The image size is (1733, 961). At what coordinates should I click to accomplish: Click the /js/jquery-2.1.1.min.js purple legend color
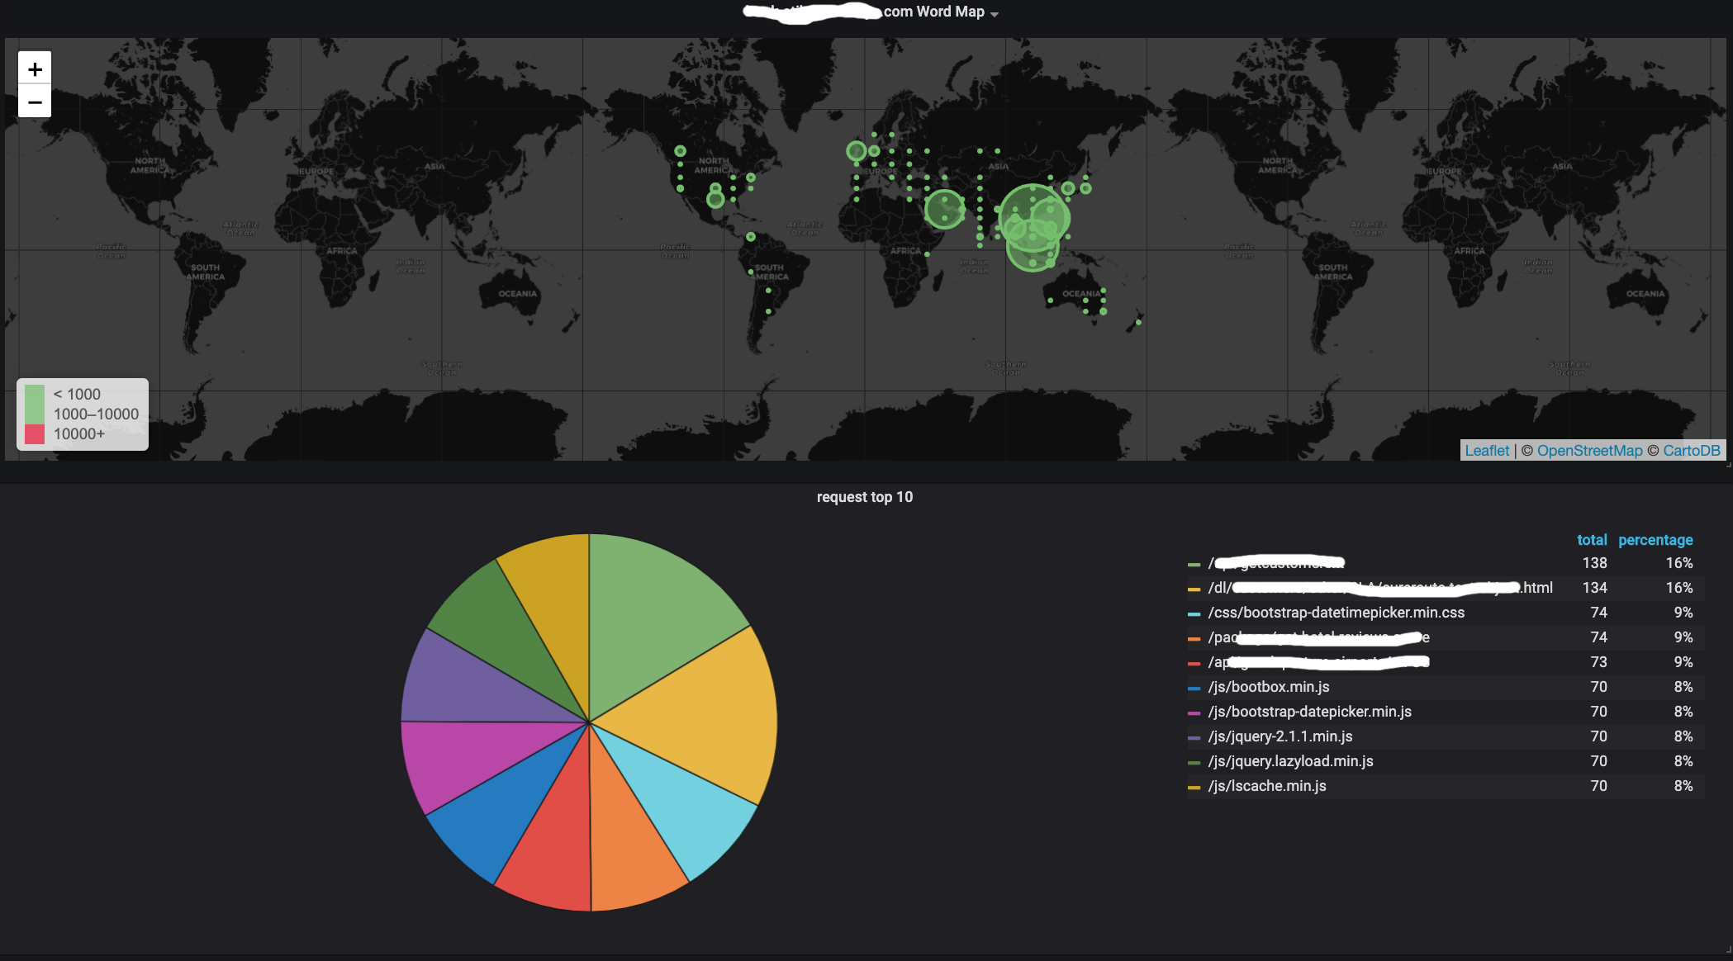1194,737
